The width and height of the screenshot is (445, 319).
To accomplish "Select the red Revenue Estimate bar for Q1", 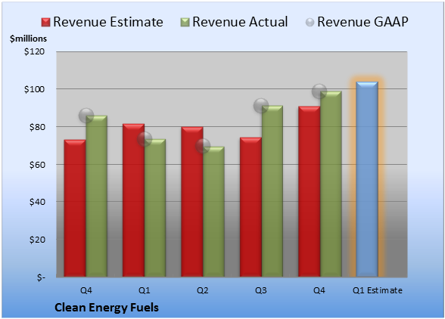I will 133,200.
